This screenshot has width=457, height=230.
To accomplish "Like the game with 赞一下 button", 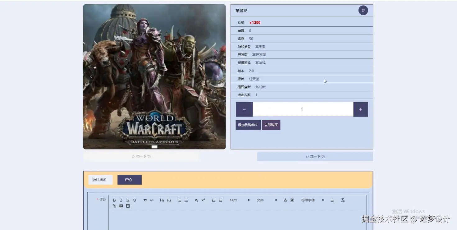I will click(x=141, y=157).
